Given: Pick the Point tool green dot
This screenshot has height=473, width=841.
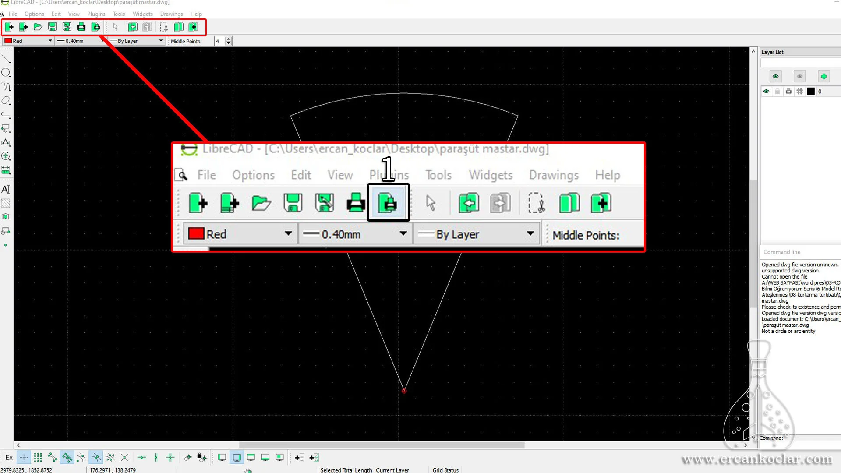Looking at the screenshot, I should pos(6,245).
